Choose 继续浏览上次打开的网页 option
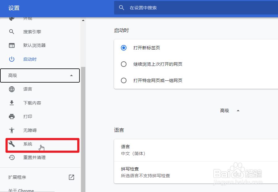This screenshot has width=278, height=192. point(124,64)
